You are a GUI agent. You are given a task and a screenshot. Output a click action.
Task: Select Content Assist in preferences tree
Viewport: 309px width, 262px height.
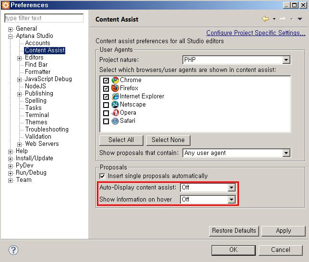(x=45, y=50)
